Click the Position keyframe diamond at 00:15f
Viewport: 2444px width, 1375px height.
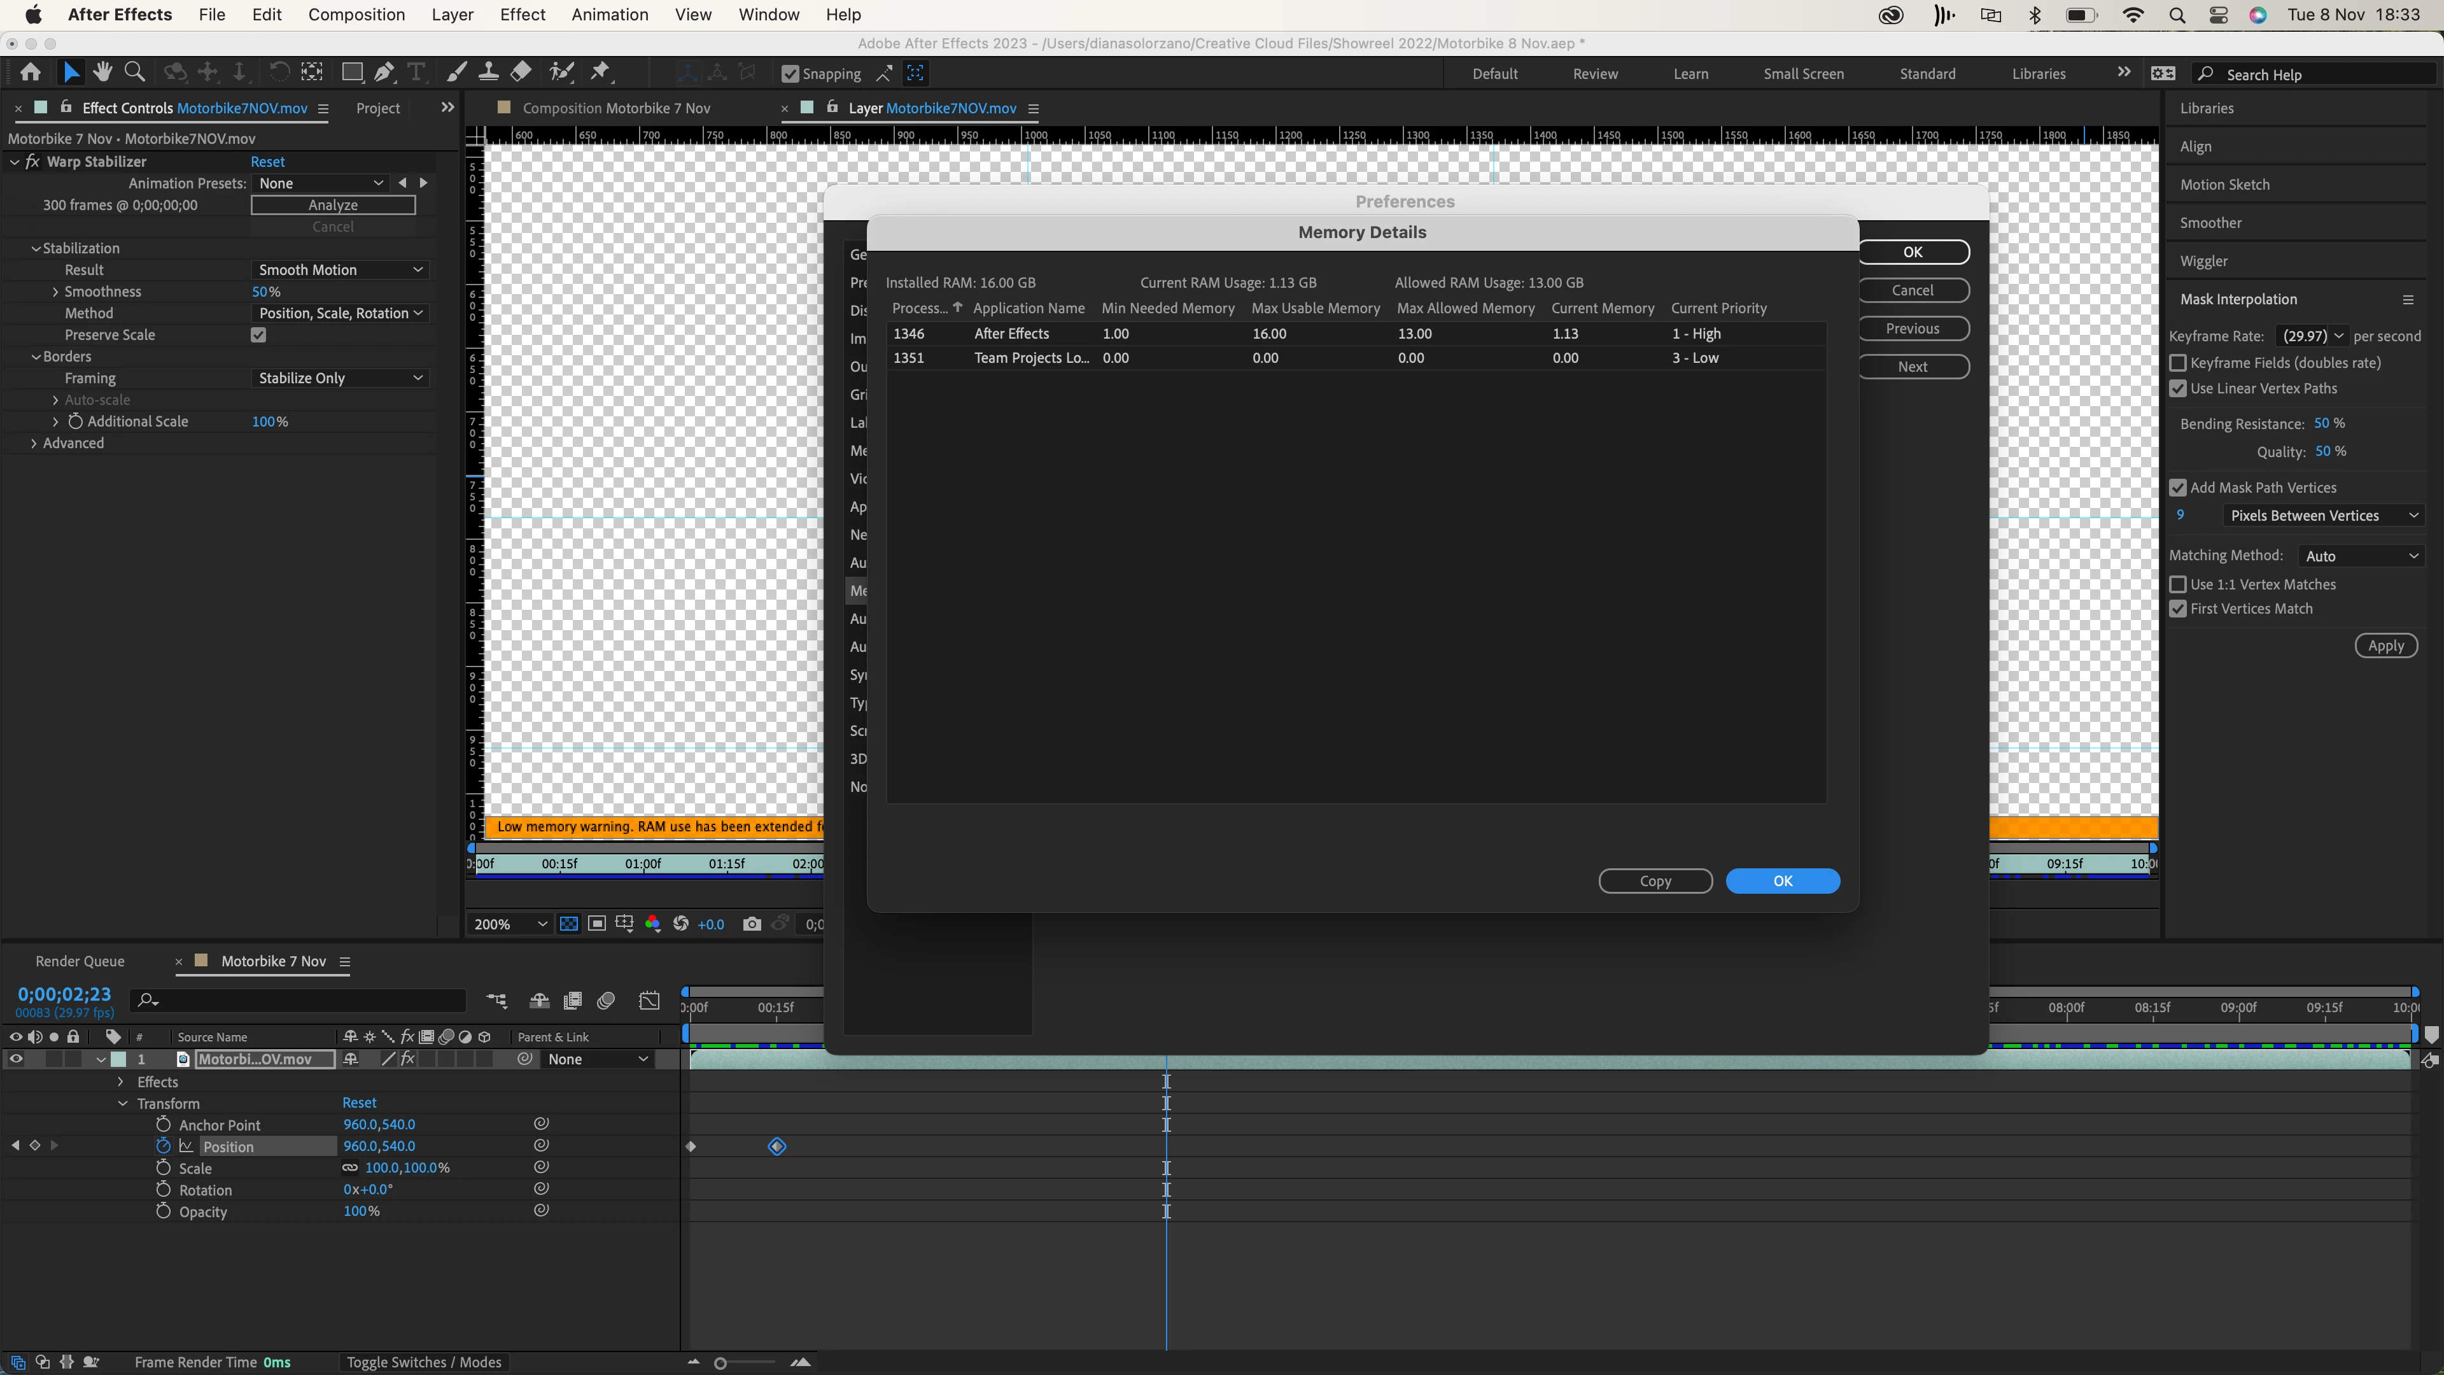pyautogui.click(x=777, y=1146)
